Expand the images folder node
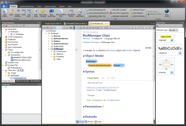Image resolution: width=186 pixels, height=126 pixels. pos(6,73)
